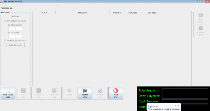Open the Cash Tend (F4) button

[x=54, y=93]
